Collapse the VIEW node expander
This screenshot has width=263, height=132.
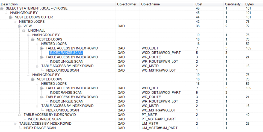(20, 26)
